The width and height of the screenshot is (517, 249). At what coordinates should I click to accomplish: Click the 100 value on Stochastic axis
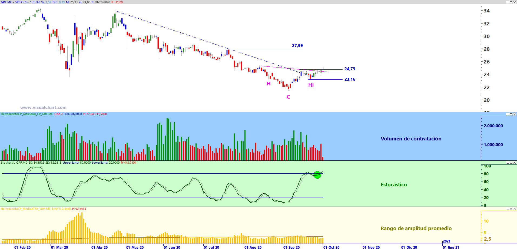click(488, 166)
